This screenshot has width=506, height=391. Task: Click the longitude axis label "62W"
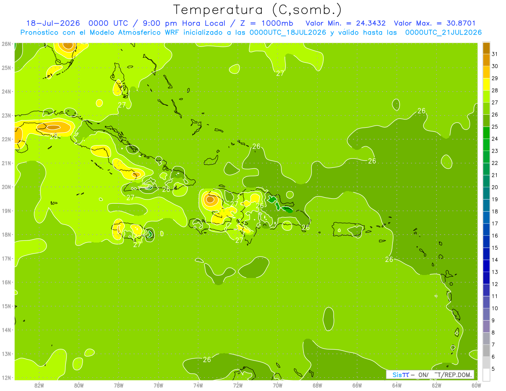pyautogui.click(x=436, y=385)
